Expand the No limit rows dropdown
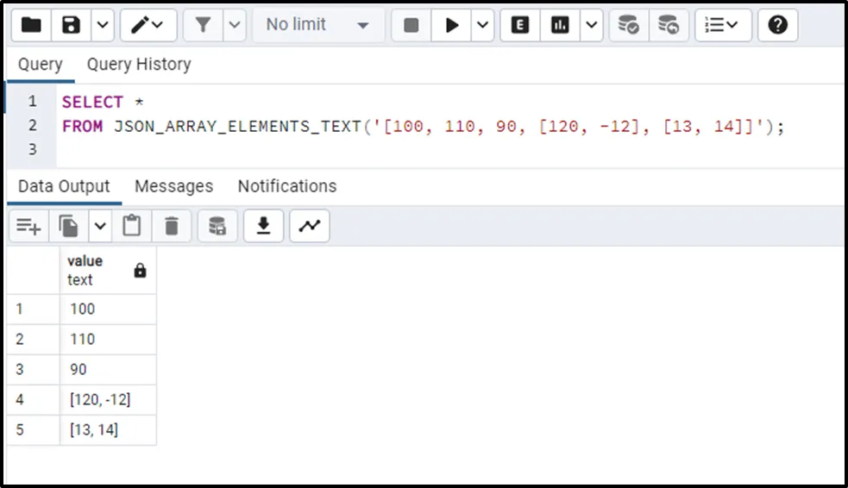 317,25
